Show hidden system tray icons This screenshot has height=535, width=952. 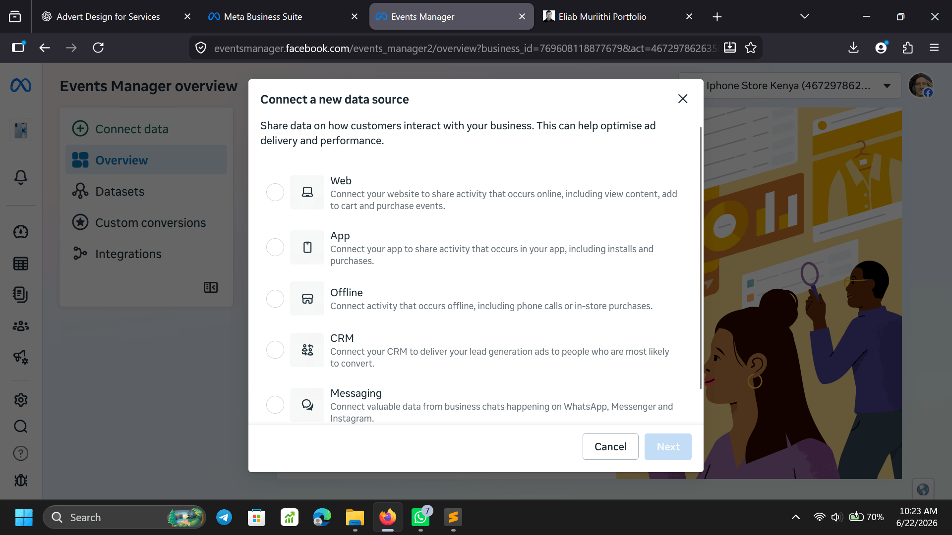tap(796, 517)
